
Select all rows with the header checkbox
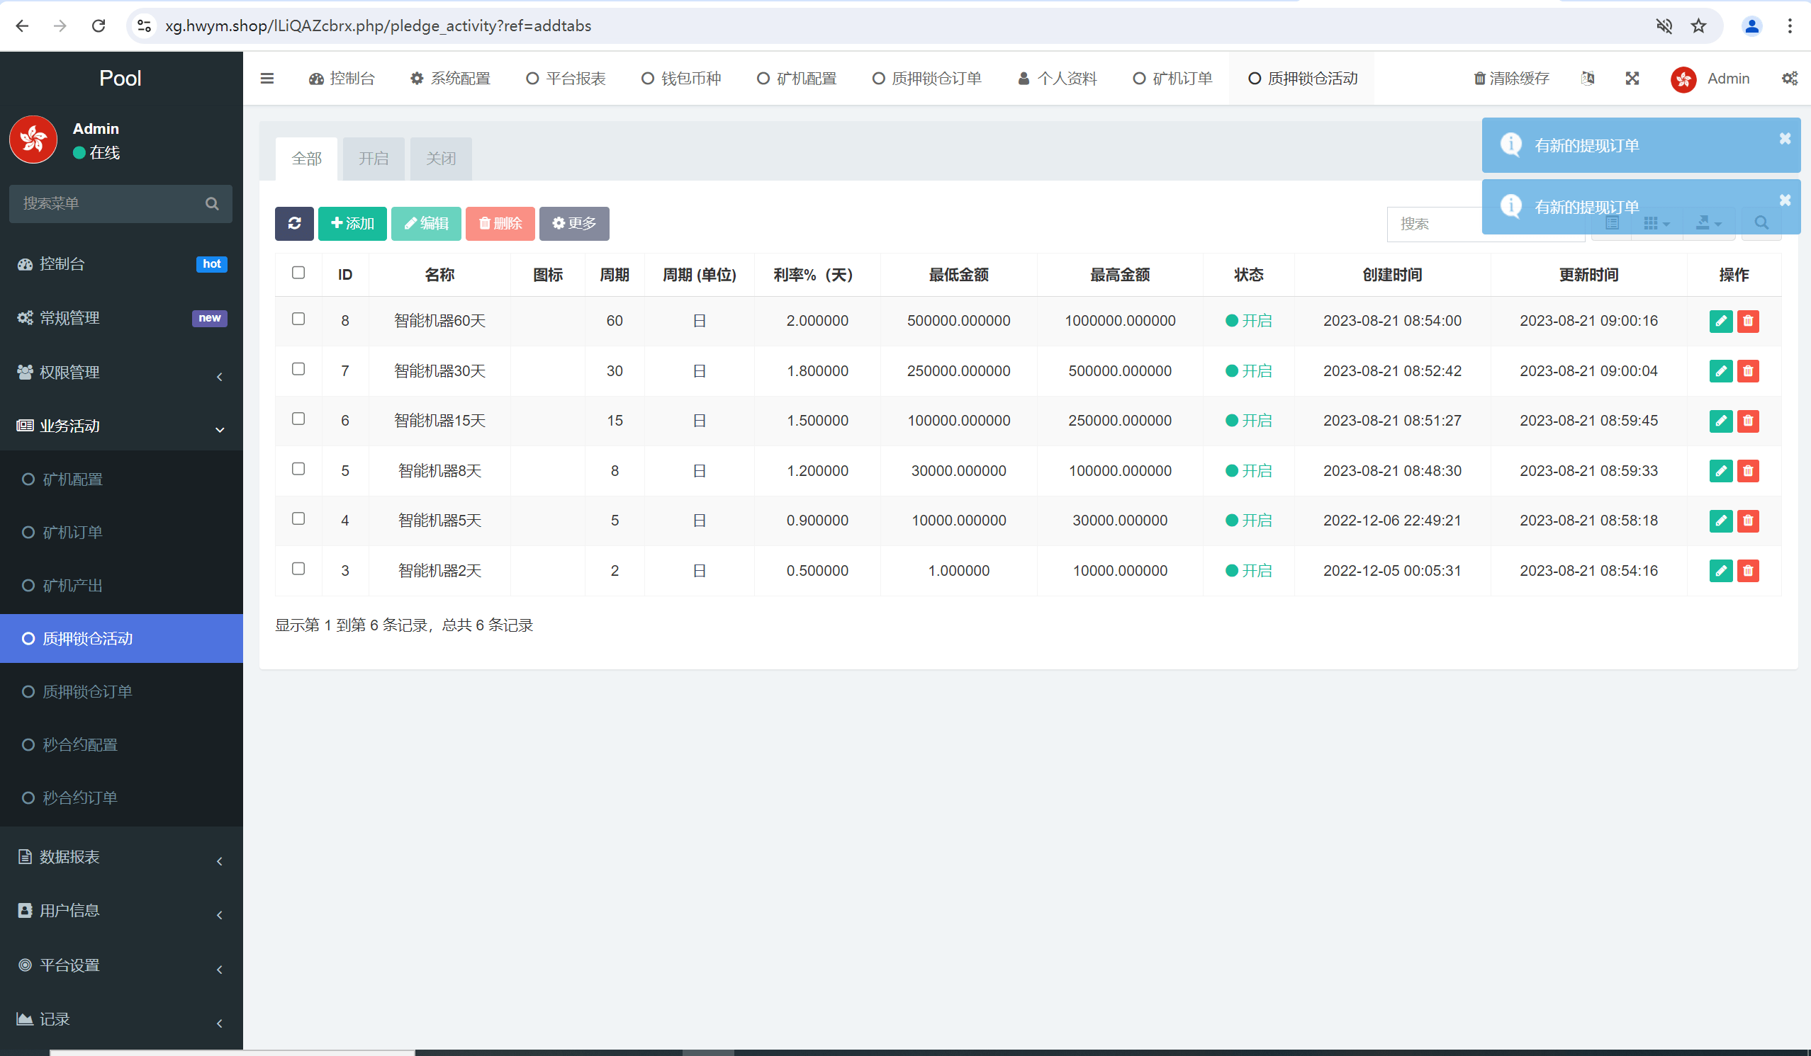[298, 273]
